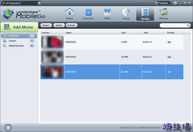Sort by Time column header
Screen dimensions: 193x132
click(154, 32)
